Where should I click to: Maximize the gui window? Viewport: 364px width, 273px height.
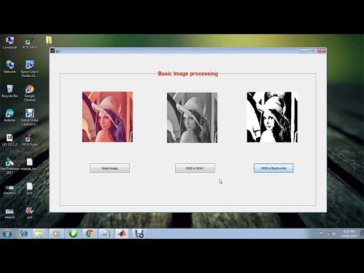pos(313,51)
